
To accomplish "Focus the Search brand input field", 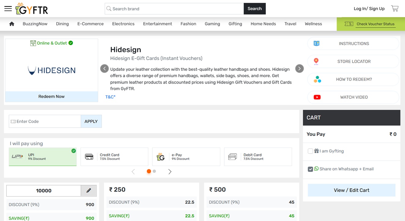I will (x=174, y=9).
